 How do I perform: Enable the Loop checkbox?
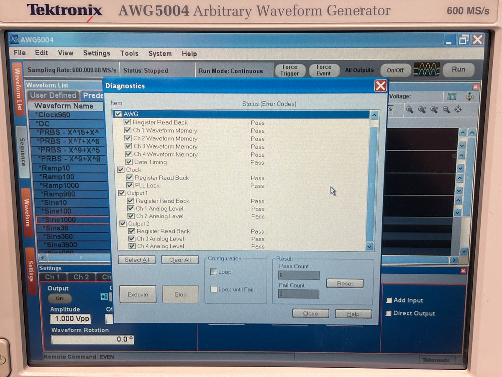pos(213,272)
